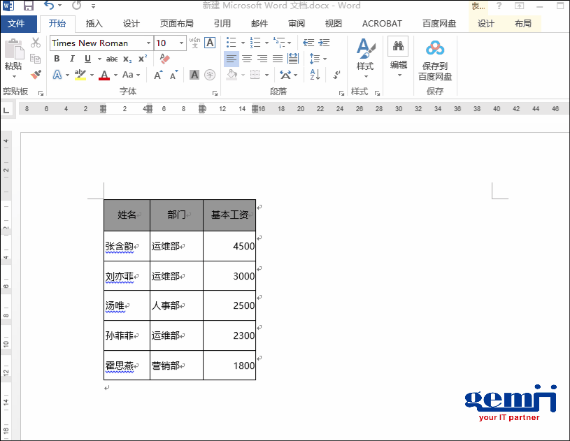Click the Save floppy disk icon
The width and height of the screenshot is (570, 441).
[29, 6]
